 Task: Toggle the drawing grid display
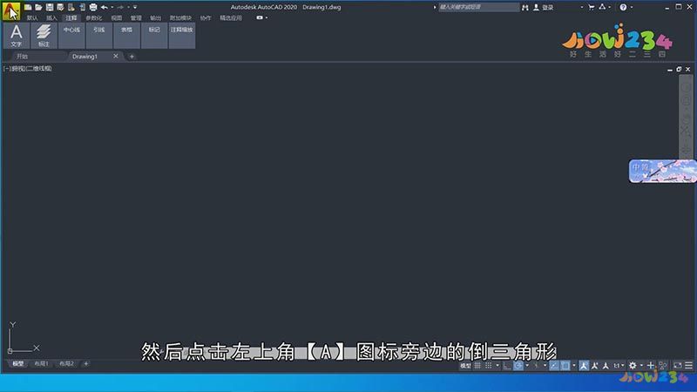coord(477,365)
